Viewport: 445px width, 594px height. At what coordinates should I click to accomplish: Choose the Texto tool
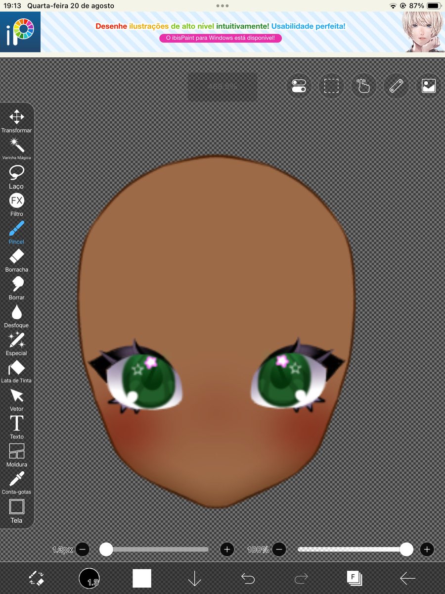(16, 427)
